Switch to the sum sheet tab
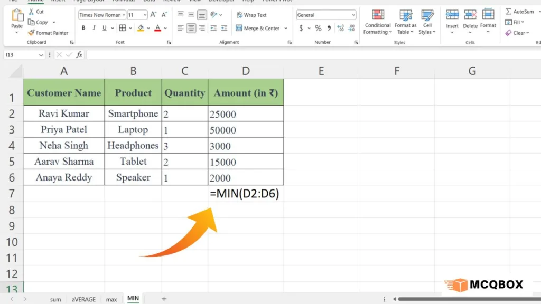This screenshot has width=541, height=304. pyautogui.click(x=55, y=299)
